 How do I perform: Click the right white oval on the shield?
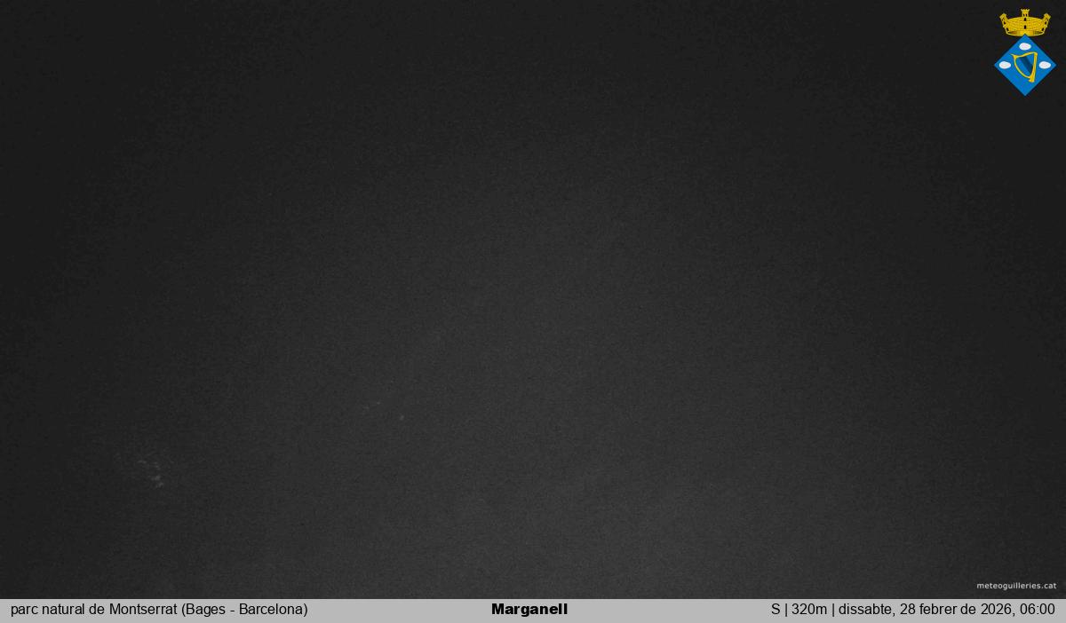click(x=1045, y=65)
